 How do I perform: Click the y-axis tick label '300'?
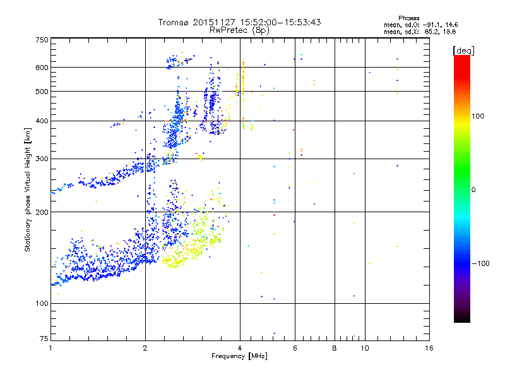pyautogui.click(x=42, y=159)
